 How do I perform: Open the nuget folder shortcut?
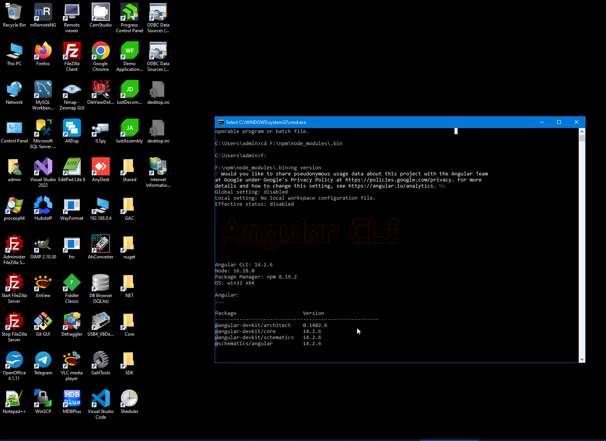point(130,247)
